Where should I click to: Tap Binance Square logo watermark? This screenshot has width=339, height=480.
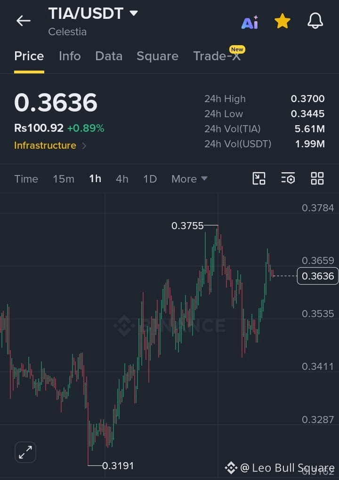tap(231, 468)
